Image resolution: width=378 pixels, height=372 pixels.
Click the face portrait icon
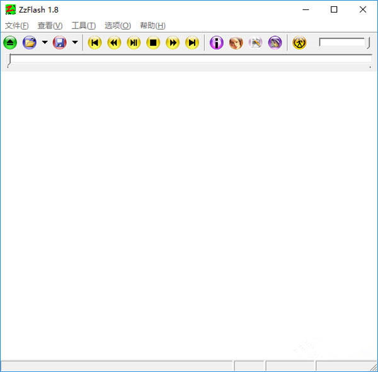coord(236,43)
